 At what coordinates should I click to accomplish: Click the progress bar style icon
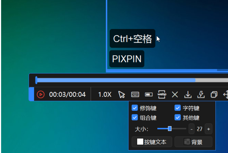pos(149,95)
